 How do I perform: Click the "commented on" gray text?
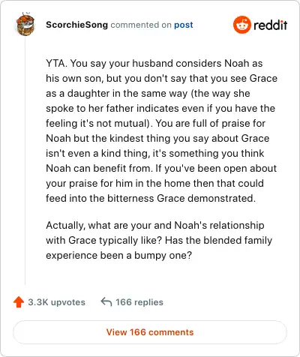141,25
